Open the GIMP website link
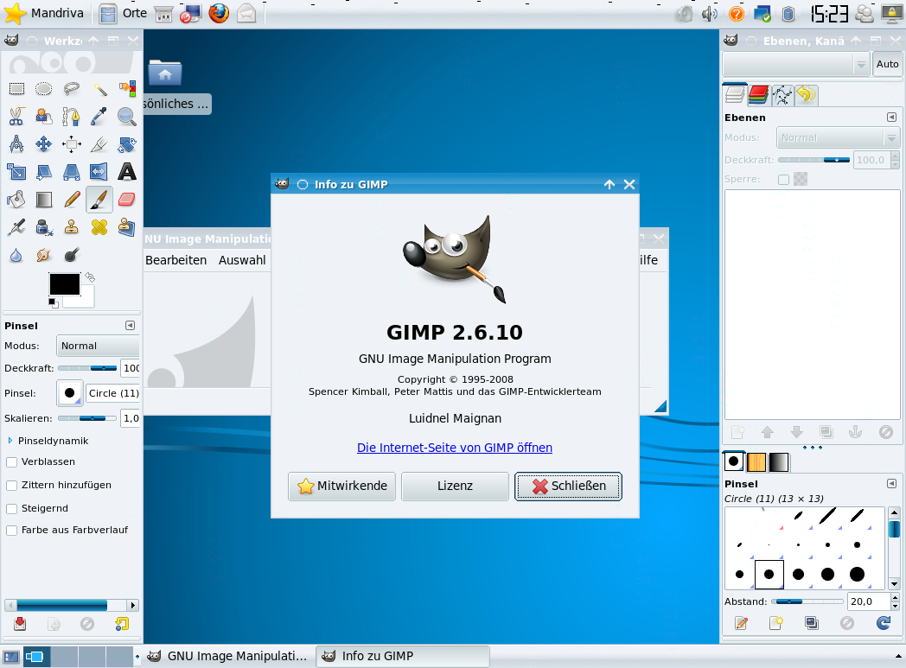The image size is (906, 668). [455, 448]
